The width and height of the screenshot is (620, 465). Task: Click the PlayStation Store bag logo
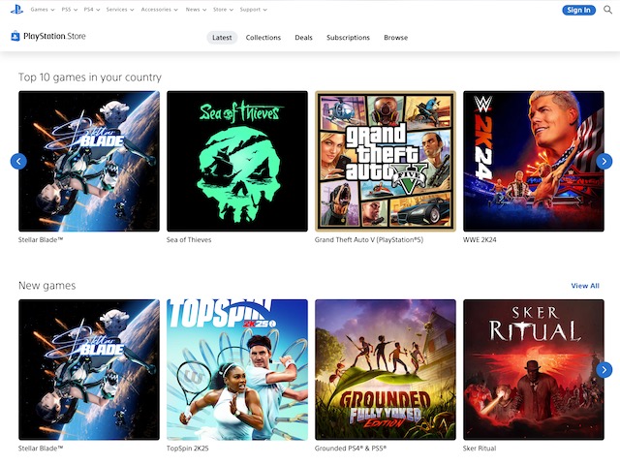pyautogui.click(x=15, y=37)
